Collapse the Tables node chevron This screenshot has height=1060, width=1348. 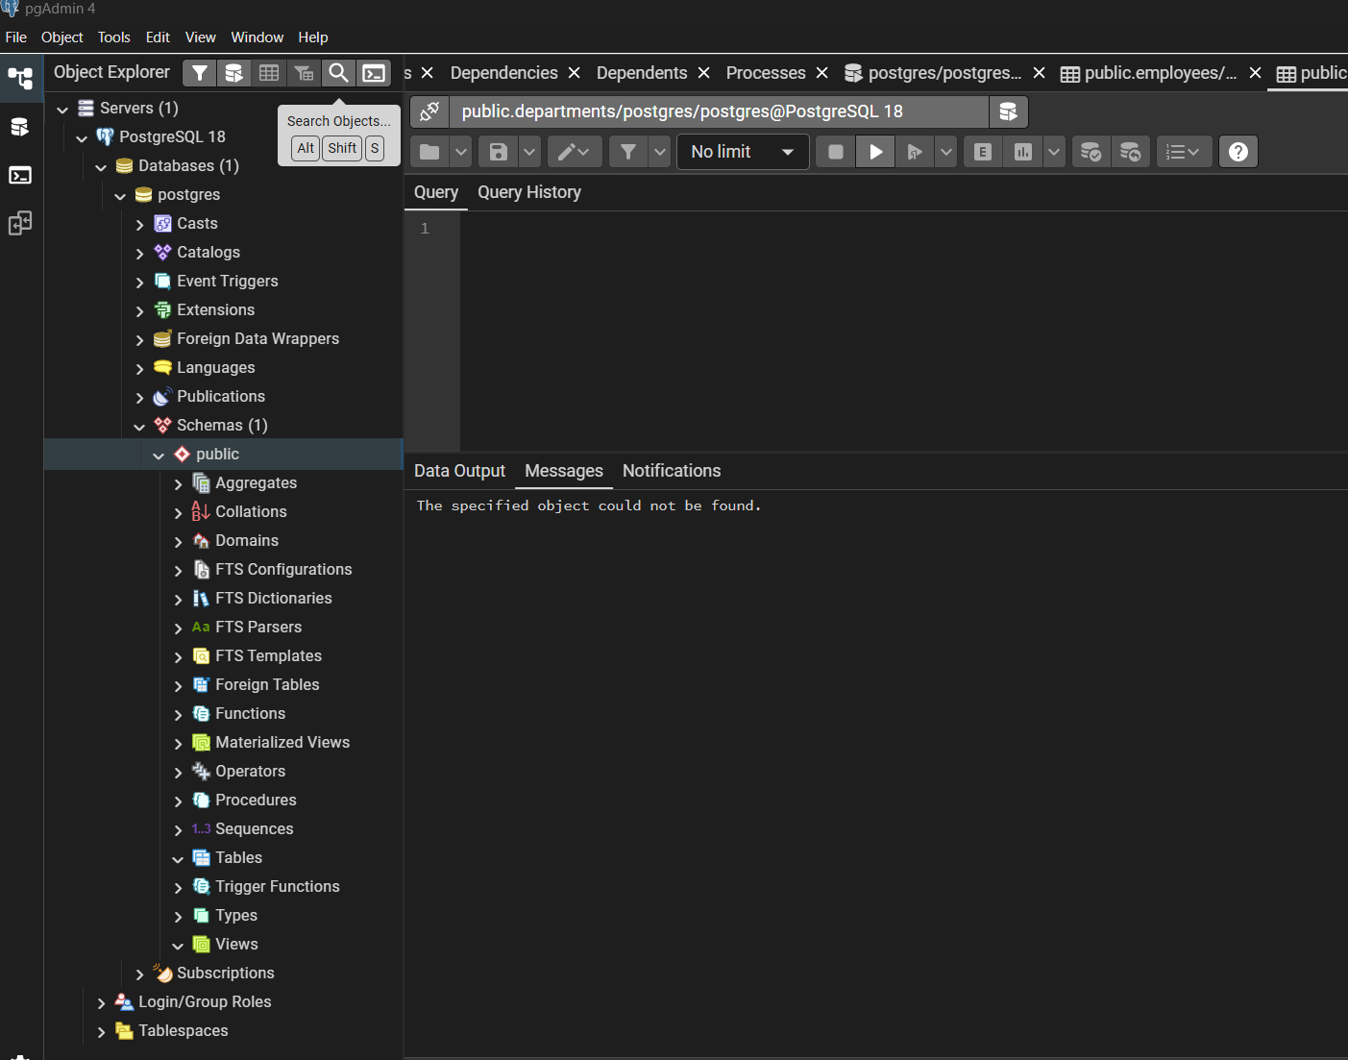pyautogui.click(x=178, y=859)
